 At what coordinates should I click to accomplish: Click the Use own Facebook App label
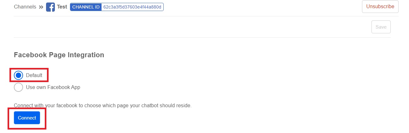53,87
